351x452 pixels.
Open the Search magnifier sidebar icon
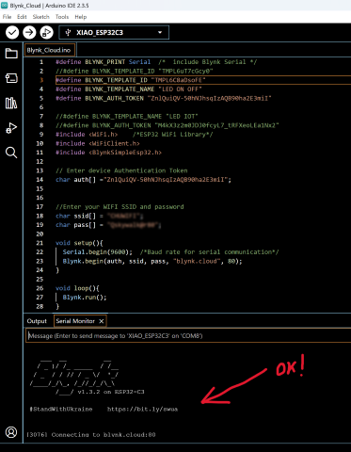tap(11, 153)
